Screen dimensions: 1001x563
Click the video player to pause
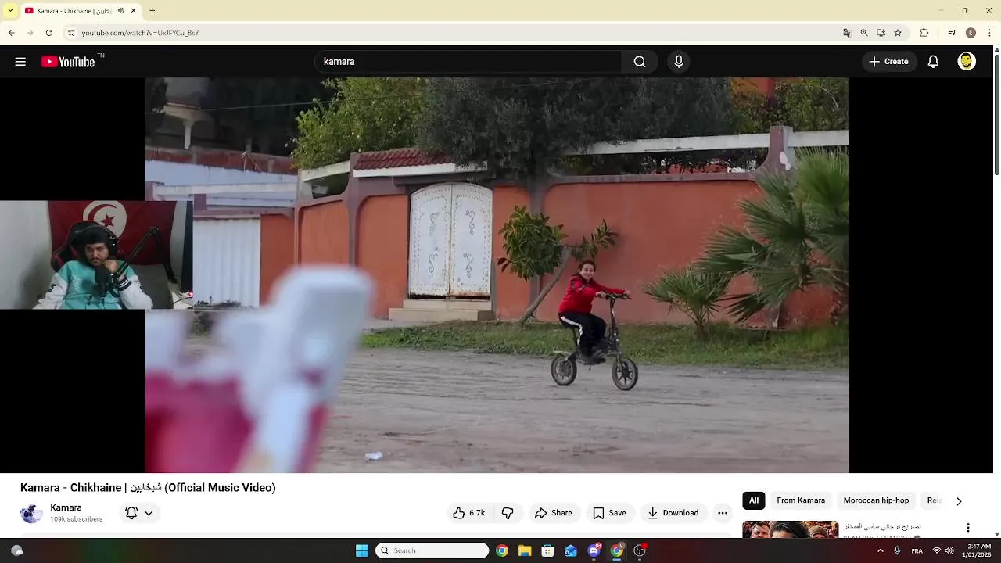pos(497,275)
